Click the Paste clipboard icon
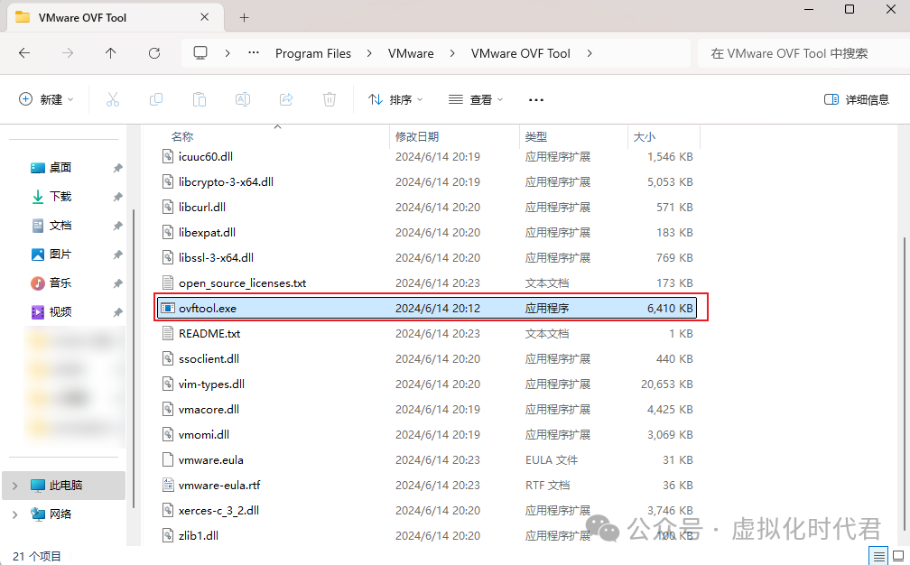This screenshot has height=565, width=910. [x=200, y=100]
